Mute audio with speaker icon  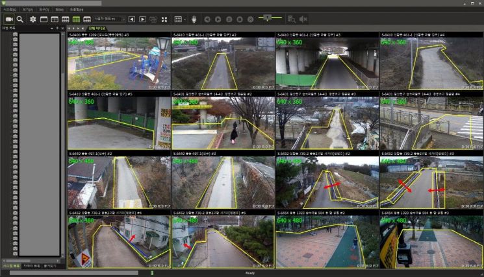[x=303, y=19]
